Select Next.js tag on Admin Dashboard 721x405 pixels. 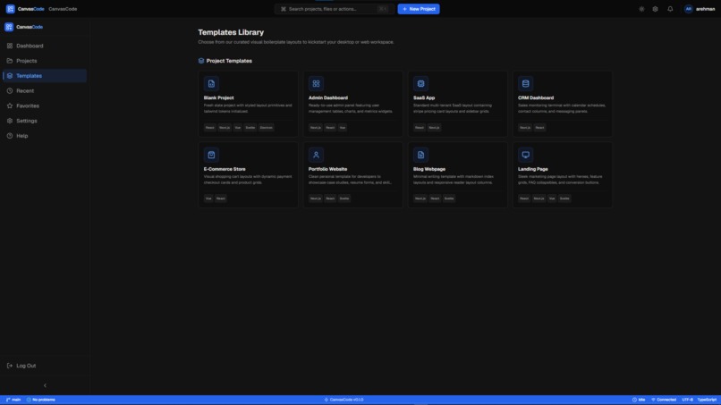316,127
